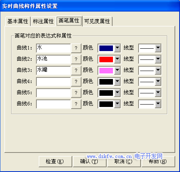Expand the 曲线3 pink color dropdown

(x=117, y=70)
